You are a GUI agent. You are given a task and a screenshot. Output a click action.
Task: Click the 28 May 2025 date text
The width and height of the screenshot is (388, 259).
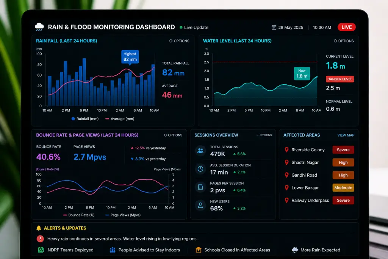pos(291,27)
